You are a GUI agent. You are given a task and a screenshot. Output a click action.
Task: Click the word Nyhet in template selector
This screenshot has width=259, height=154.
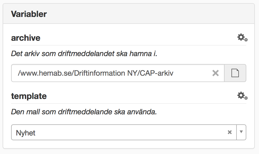(x=26, y=133)
